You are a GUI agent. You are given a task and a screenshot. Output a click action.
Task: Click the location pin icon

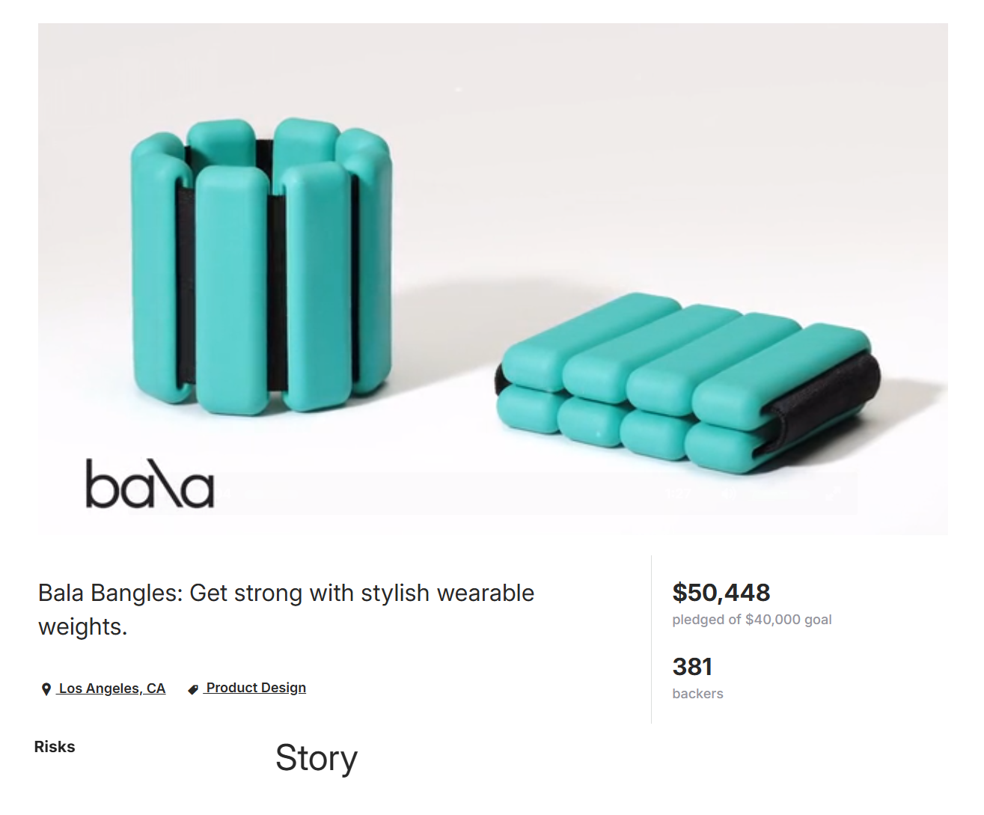click(x=46, y=689)
